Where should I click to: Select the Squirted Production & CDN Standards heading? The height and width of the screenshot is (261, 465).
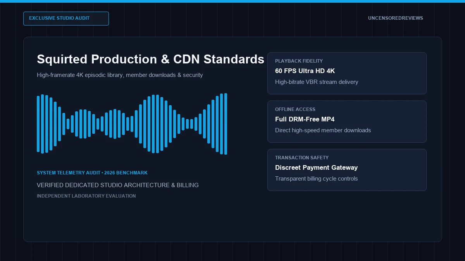150,59
